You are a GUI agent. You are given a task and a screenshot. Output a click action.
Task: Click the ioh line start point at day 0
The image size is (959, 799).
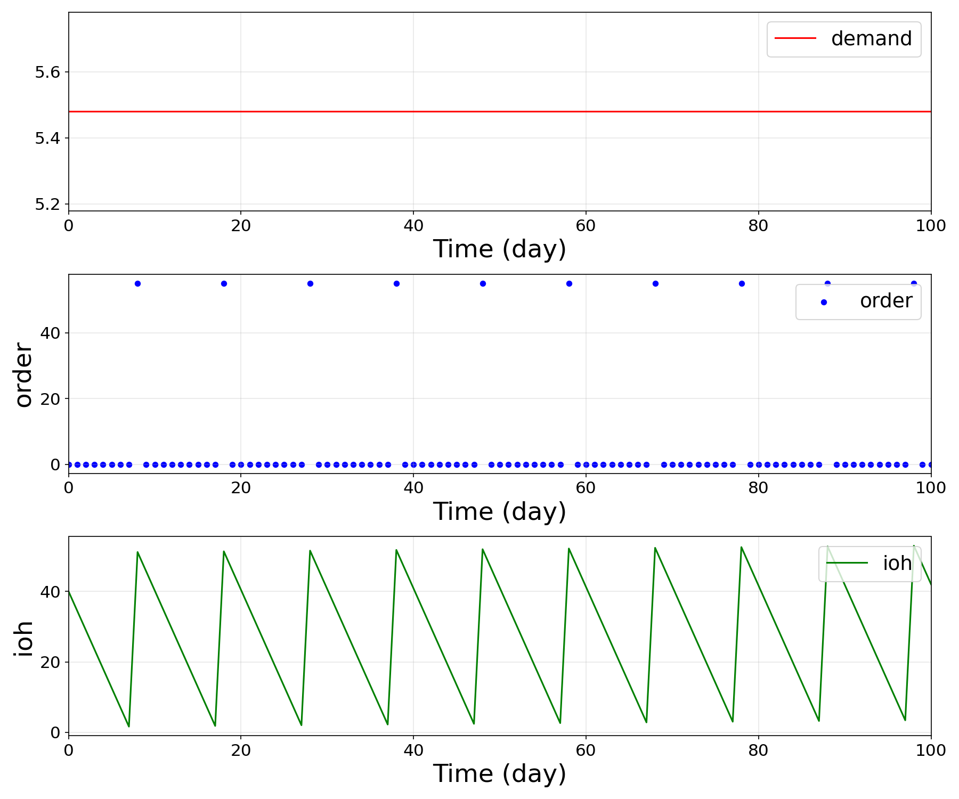point(69,591)
